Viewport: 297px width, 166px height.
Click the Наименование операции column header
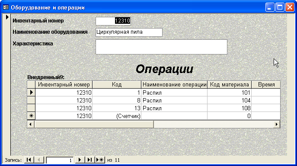174,85
